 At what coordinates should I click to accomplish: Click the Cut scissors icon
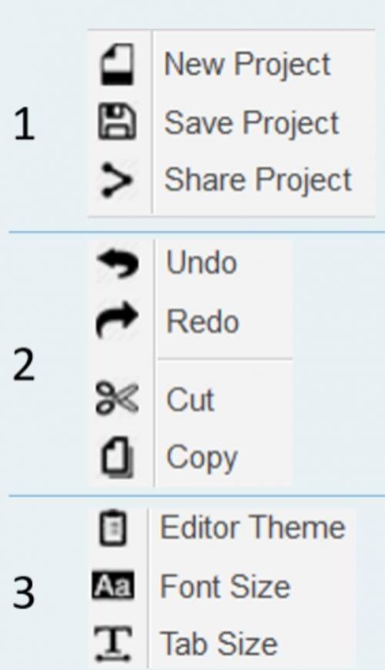click(118, 398)
